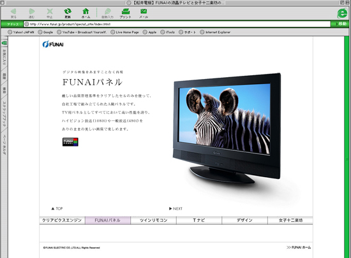The height and width of the screenshot is (258, 351).
Task: Click the vertical scrollbar on the right
Action: (x=347, y=147)
